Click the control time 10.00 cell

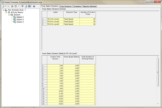click(55, 91)
